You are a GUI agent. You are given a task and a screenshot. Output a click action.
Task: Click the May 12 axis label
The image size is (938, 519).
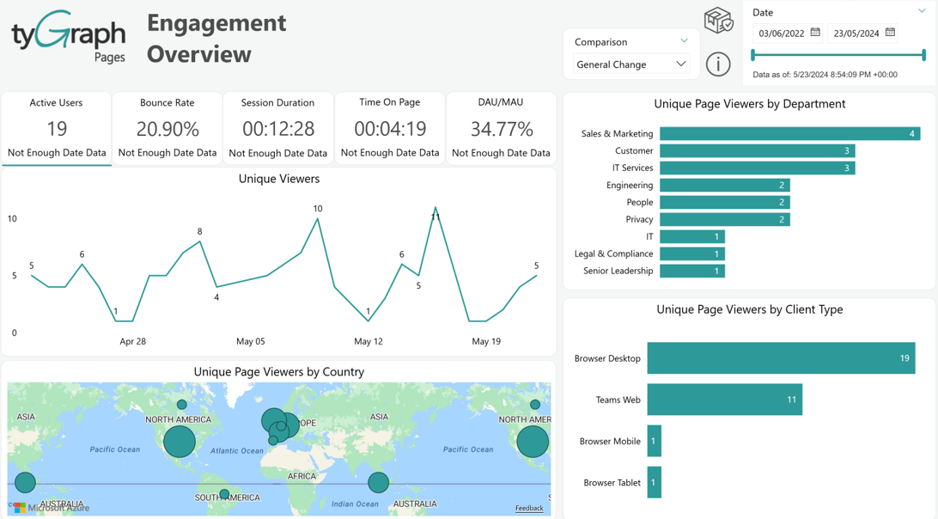(x=368, y=341)
